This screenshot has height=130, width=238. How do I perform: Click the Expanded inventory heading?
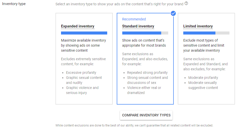78,26
